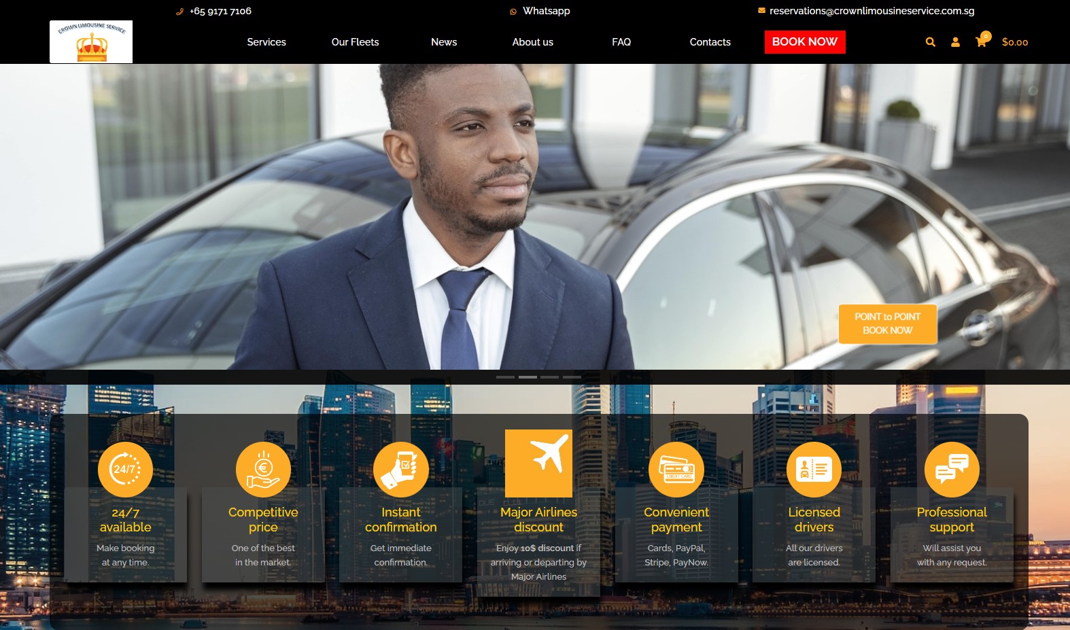
Task: Open the Whatsapp link
Action: click(547, 11)
